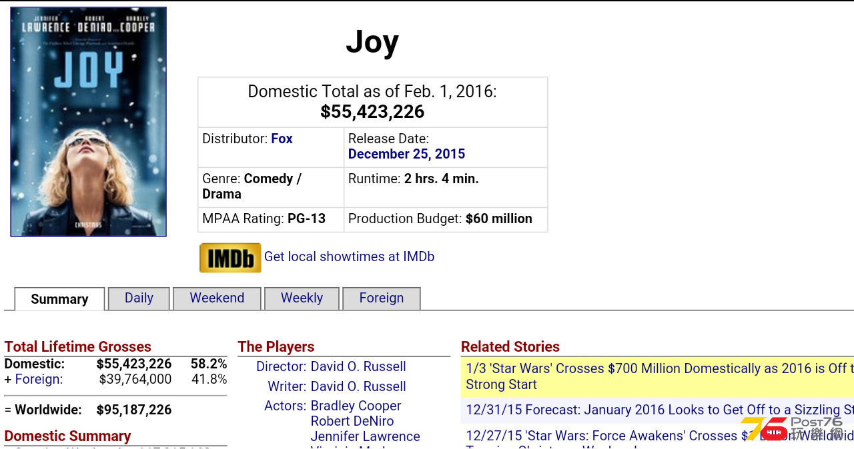Click the 'Joy' page title
The height and width of the screenshot is (449, 854).
click(372, 42)
